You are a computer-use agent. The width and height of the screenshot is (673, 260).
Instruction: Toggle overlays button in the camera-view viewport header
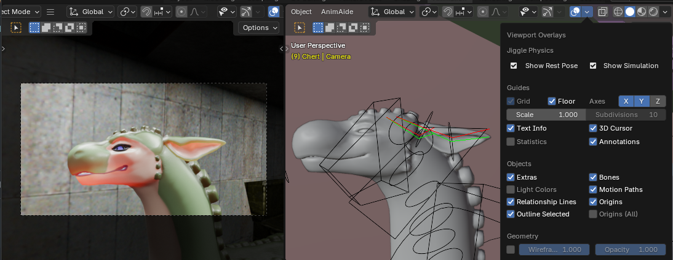(x=273, y=12)
